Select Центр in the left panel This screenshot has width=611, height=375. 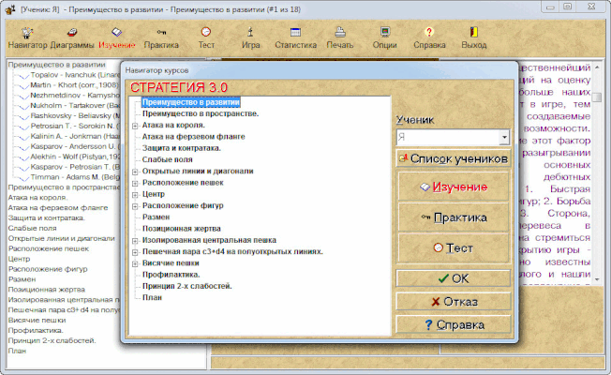[19, 259]
